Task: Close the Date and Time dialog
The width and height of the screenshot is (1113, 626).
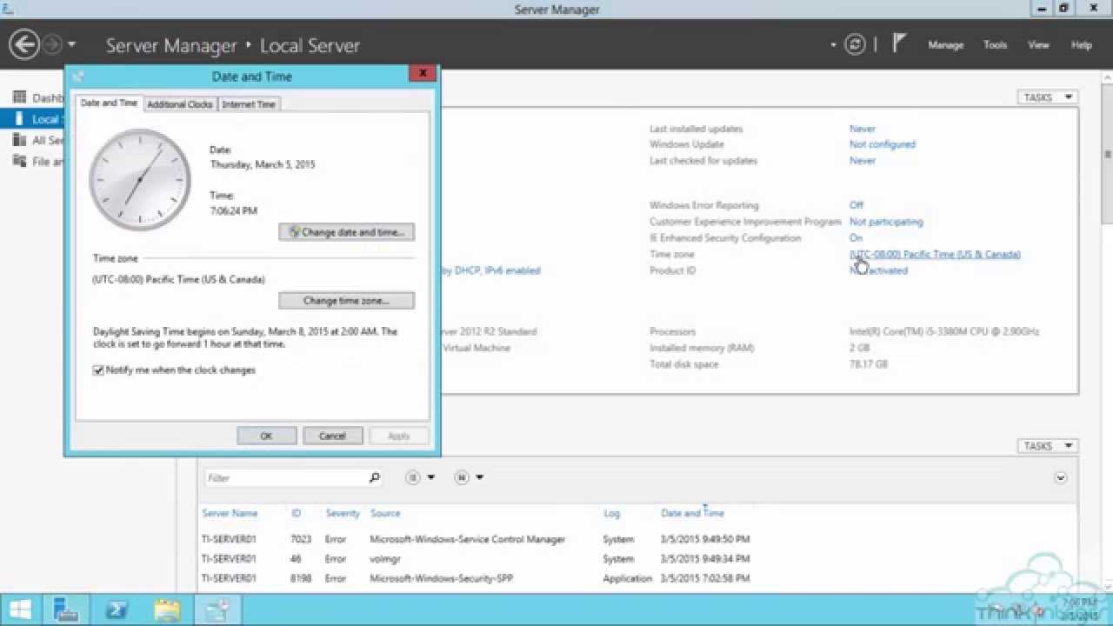Action: pyautogui.click(x=423, y=74)
